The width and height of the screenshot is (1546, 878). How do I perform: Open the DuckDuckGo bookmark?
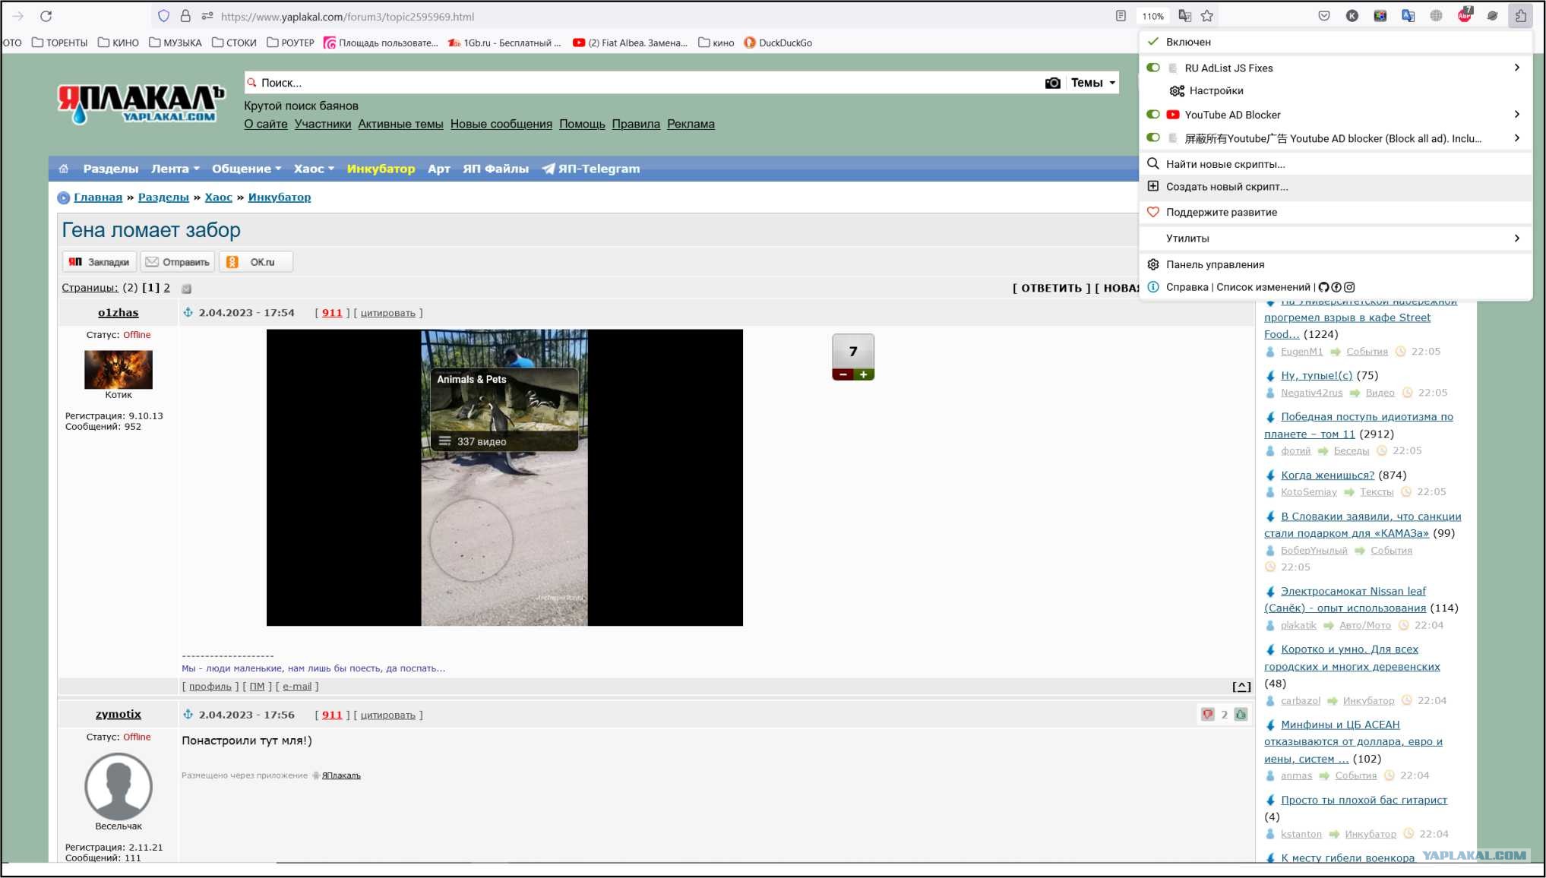tap(778, 43)
